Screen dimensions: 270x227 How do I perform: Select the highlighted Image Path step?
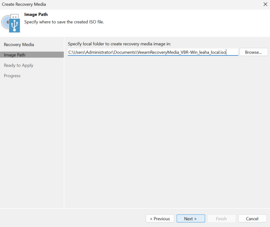[x=32, y=55]
